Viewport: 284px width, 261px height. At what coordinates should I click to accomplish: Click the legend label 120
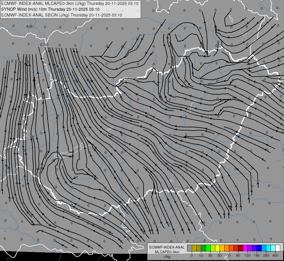click(248, 255)
